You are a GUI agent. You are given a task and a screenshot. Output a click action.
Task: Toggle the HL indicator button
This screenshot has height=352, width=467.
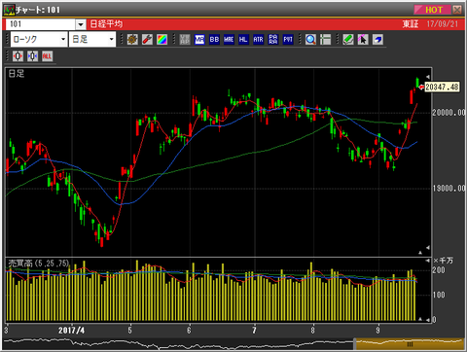243,40
